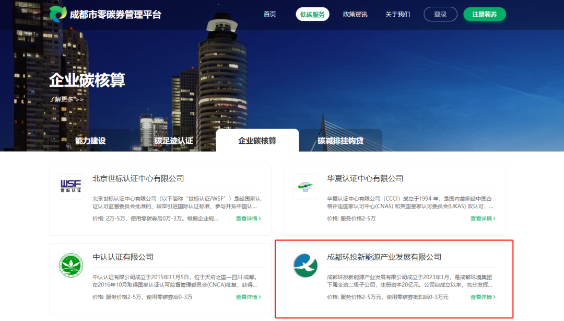Click the price text 价格: 服务价格2-5万

coord(351,219)
